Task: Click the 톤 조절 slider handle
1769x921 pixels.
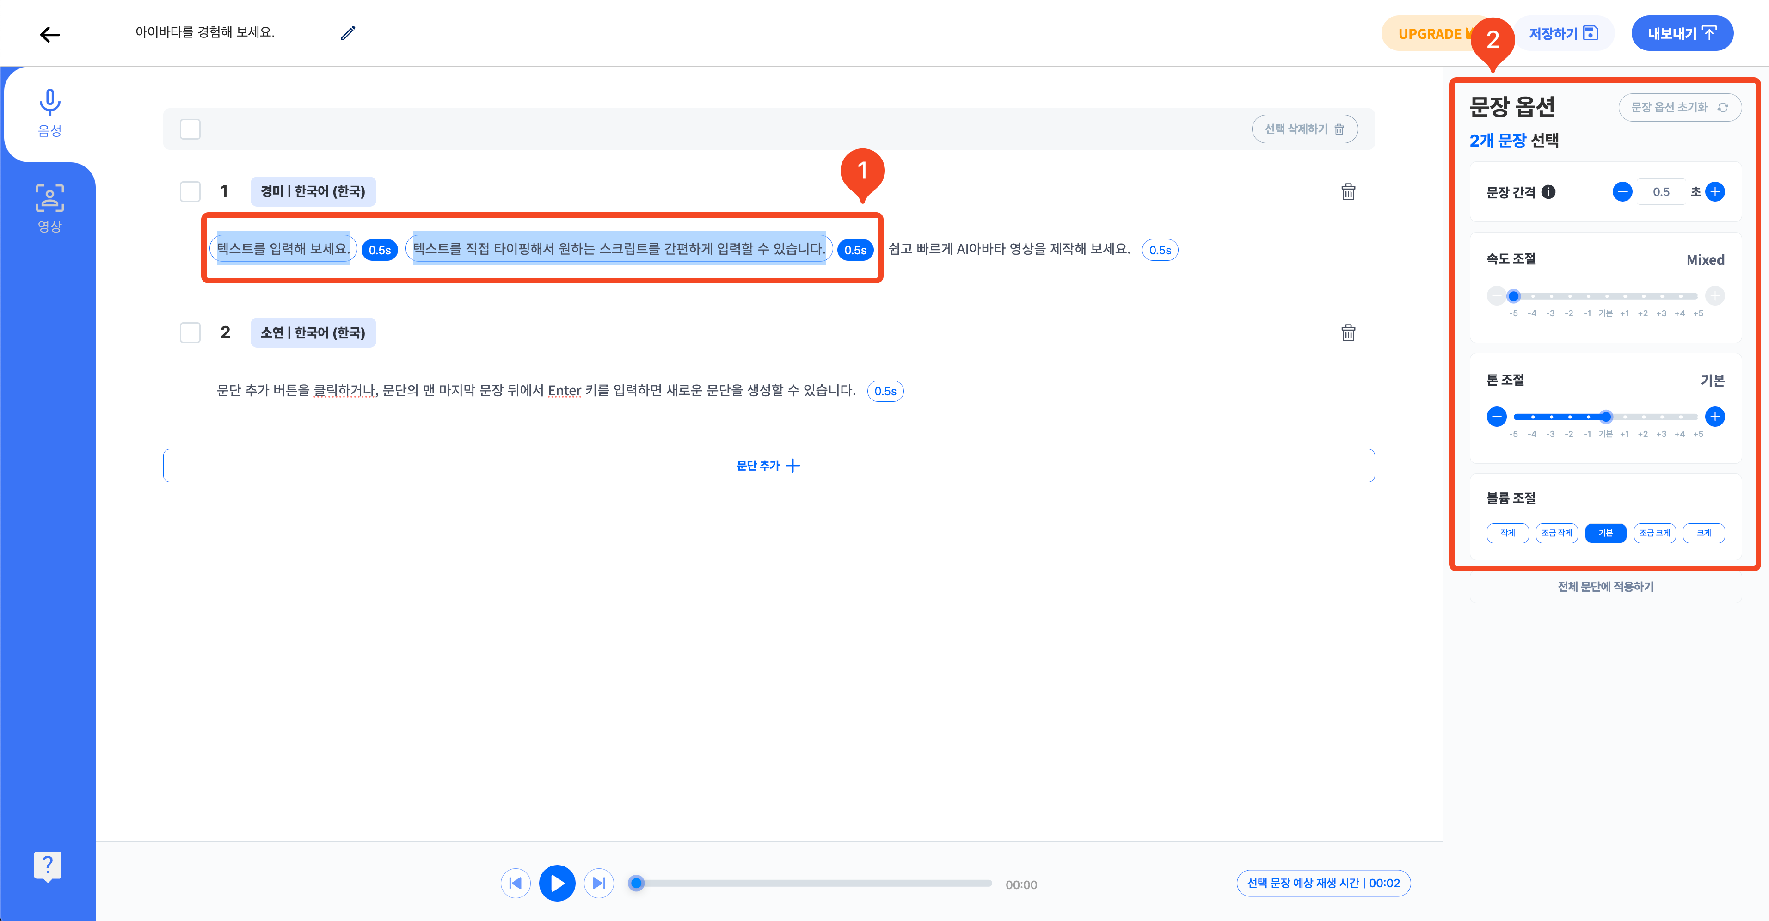Action: tap(1606, 417)
